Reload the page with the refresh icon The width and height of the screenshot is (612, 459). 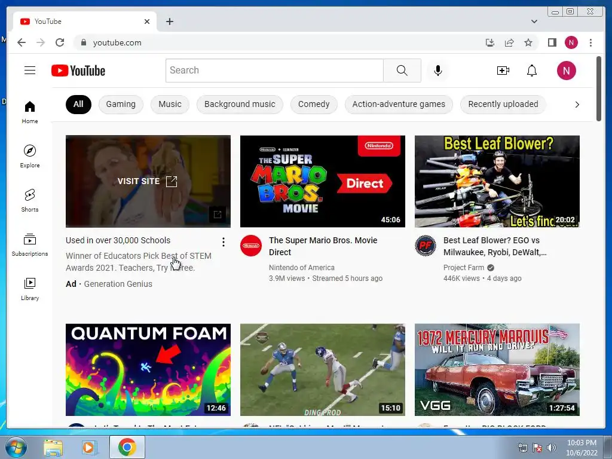pyautogui.click(x=60, y=42)
